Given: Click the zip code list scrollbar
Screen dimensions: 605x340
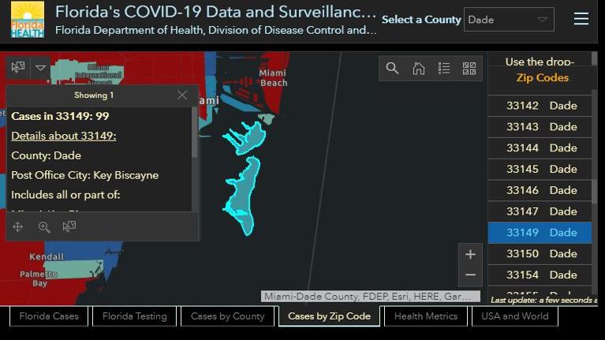Looking at the screenshot, I should pyautogui.click(x=595, y=192).
